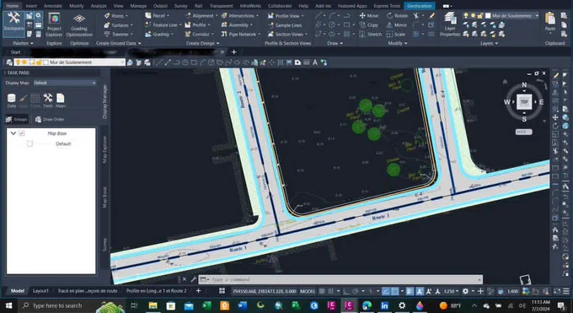Switch to the Insert ribbon tab

pos(31,6)
